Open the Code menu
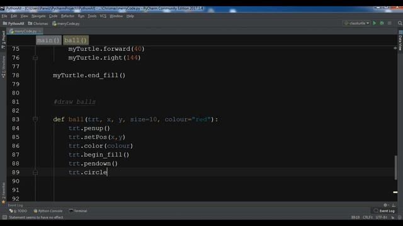The image size is (403, 226). pyautogui.click(x=53, y=16)
